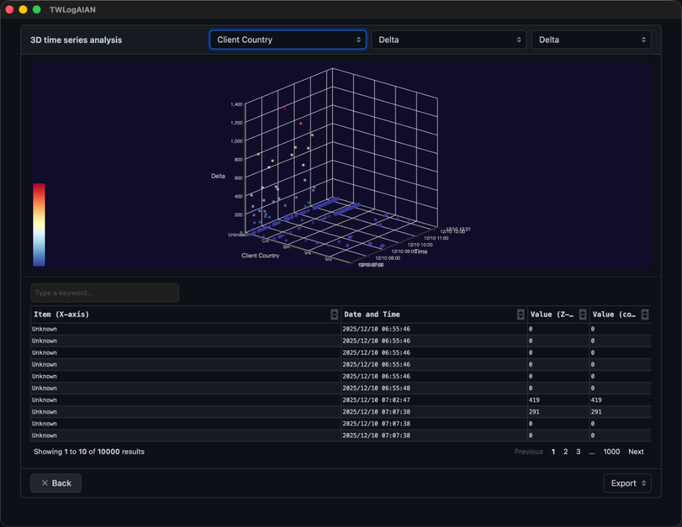This screenshot has width=682, height=527.
Task: Click the Previous page link
Action: point(528,452)
